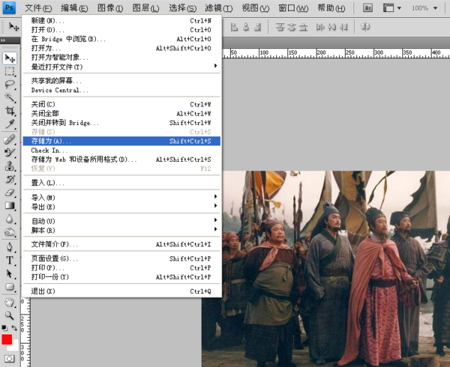This screenshot has width=450, height=367.
Task: Open the 编辑 menu
Action: 74,8
